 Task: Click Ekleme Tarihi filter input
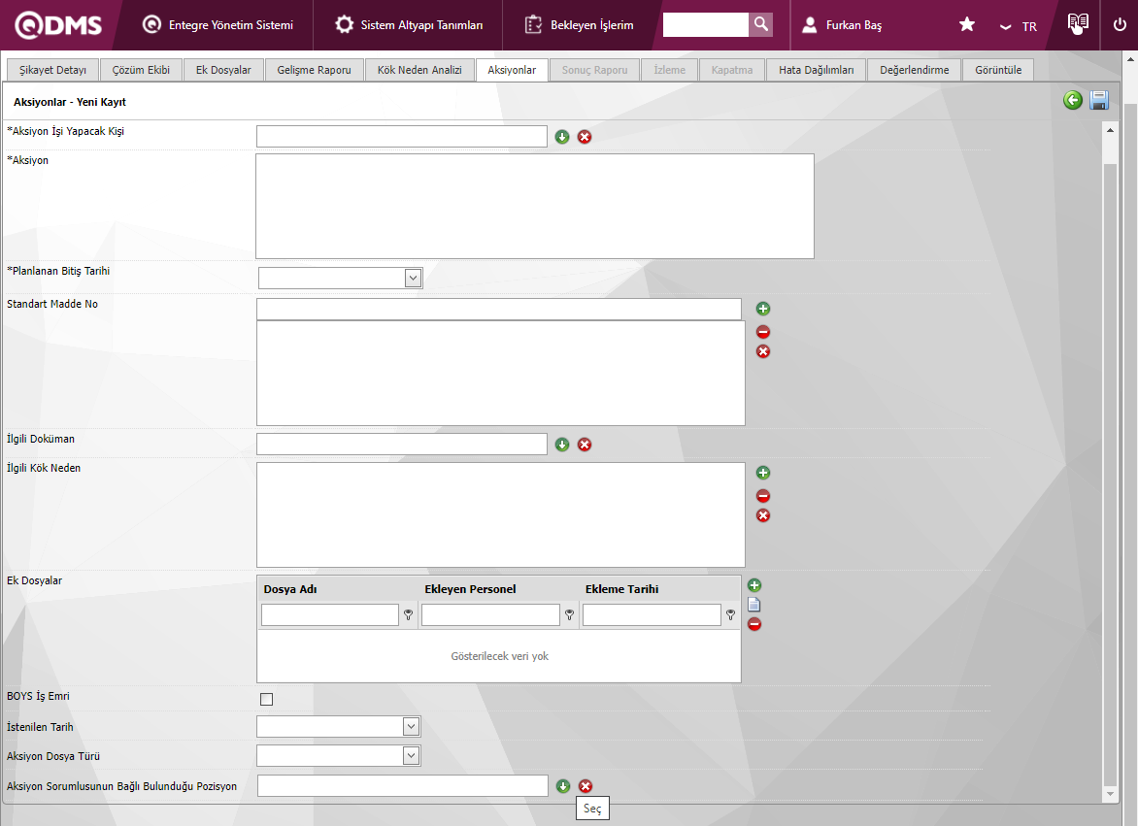coord(652,615)
